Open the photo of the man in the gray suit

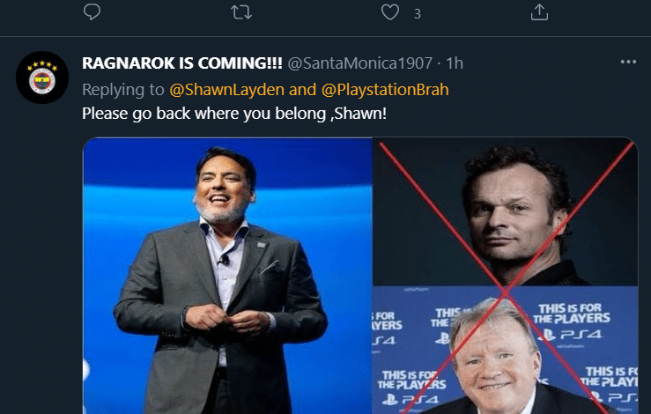[x=226, y=275]
